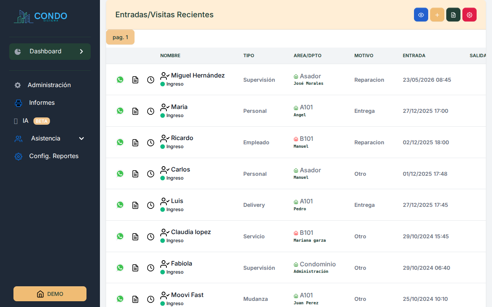
Task: Click clock icon in Maria row
Action: pyautogui.click(x=151, y=111)
